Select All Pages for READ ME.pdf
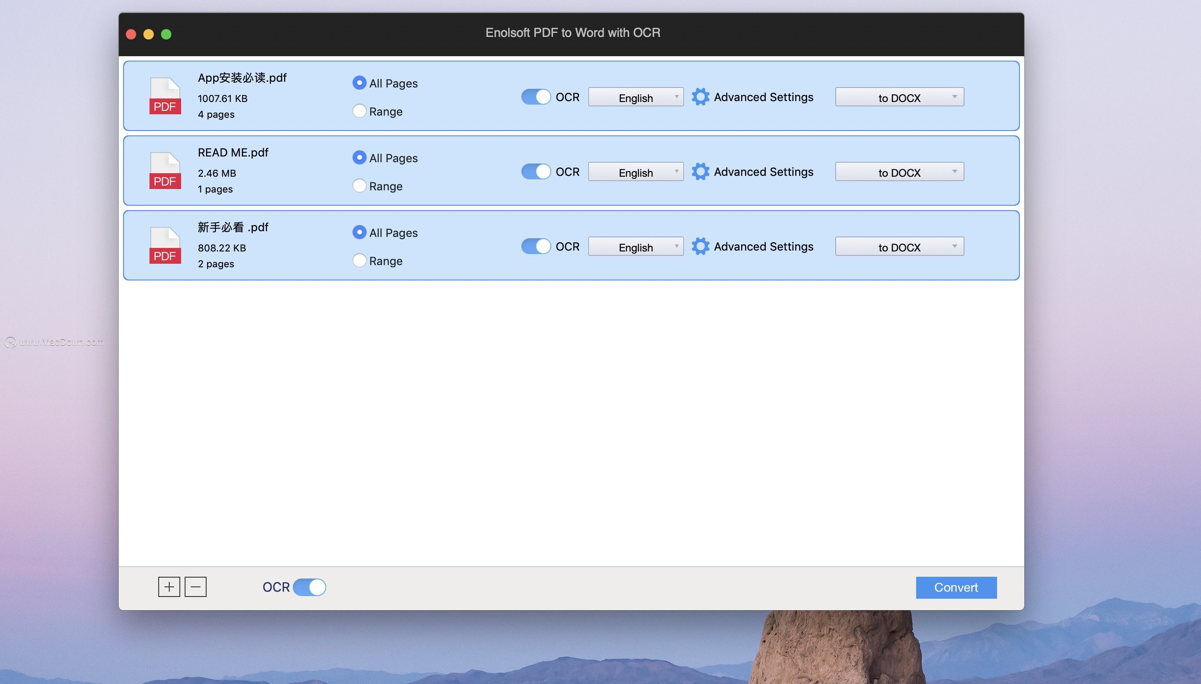The image size is (1201, 684). coord(359,158)
